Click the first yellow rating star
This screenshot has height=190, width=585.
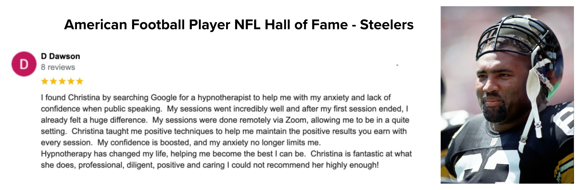[44, 81]
